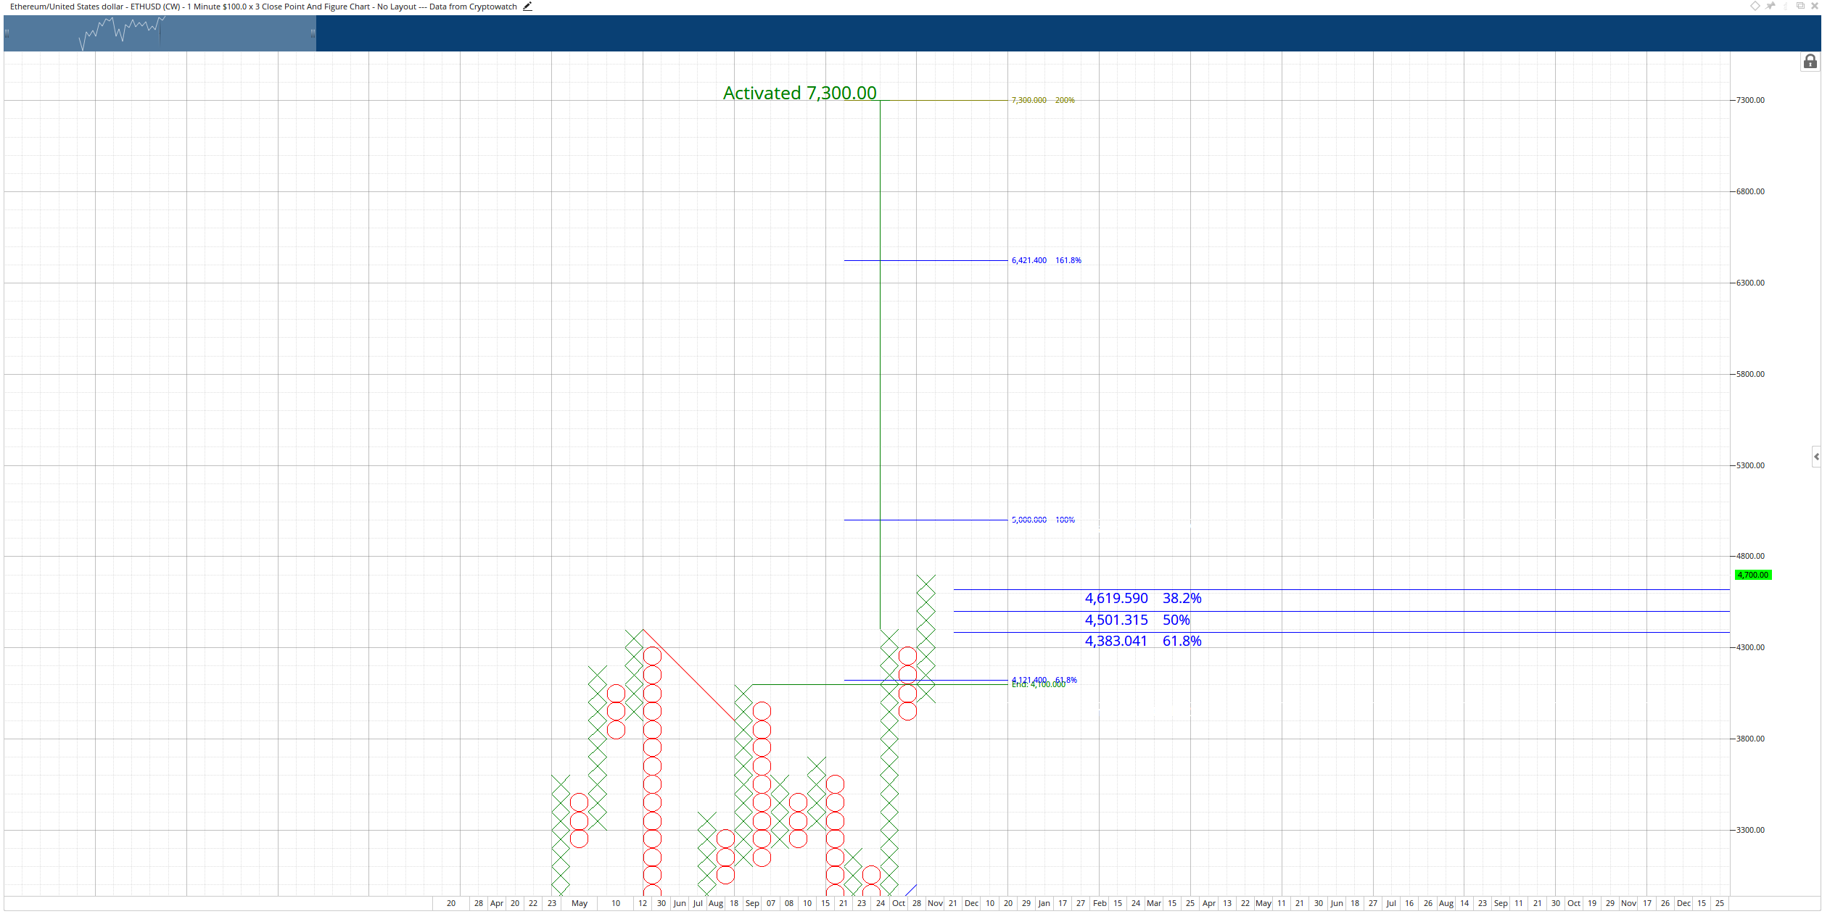1822x914 pixels.
Task: Select the green 4,700.00 current price tag
Action: (x=1752, y=575)
